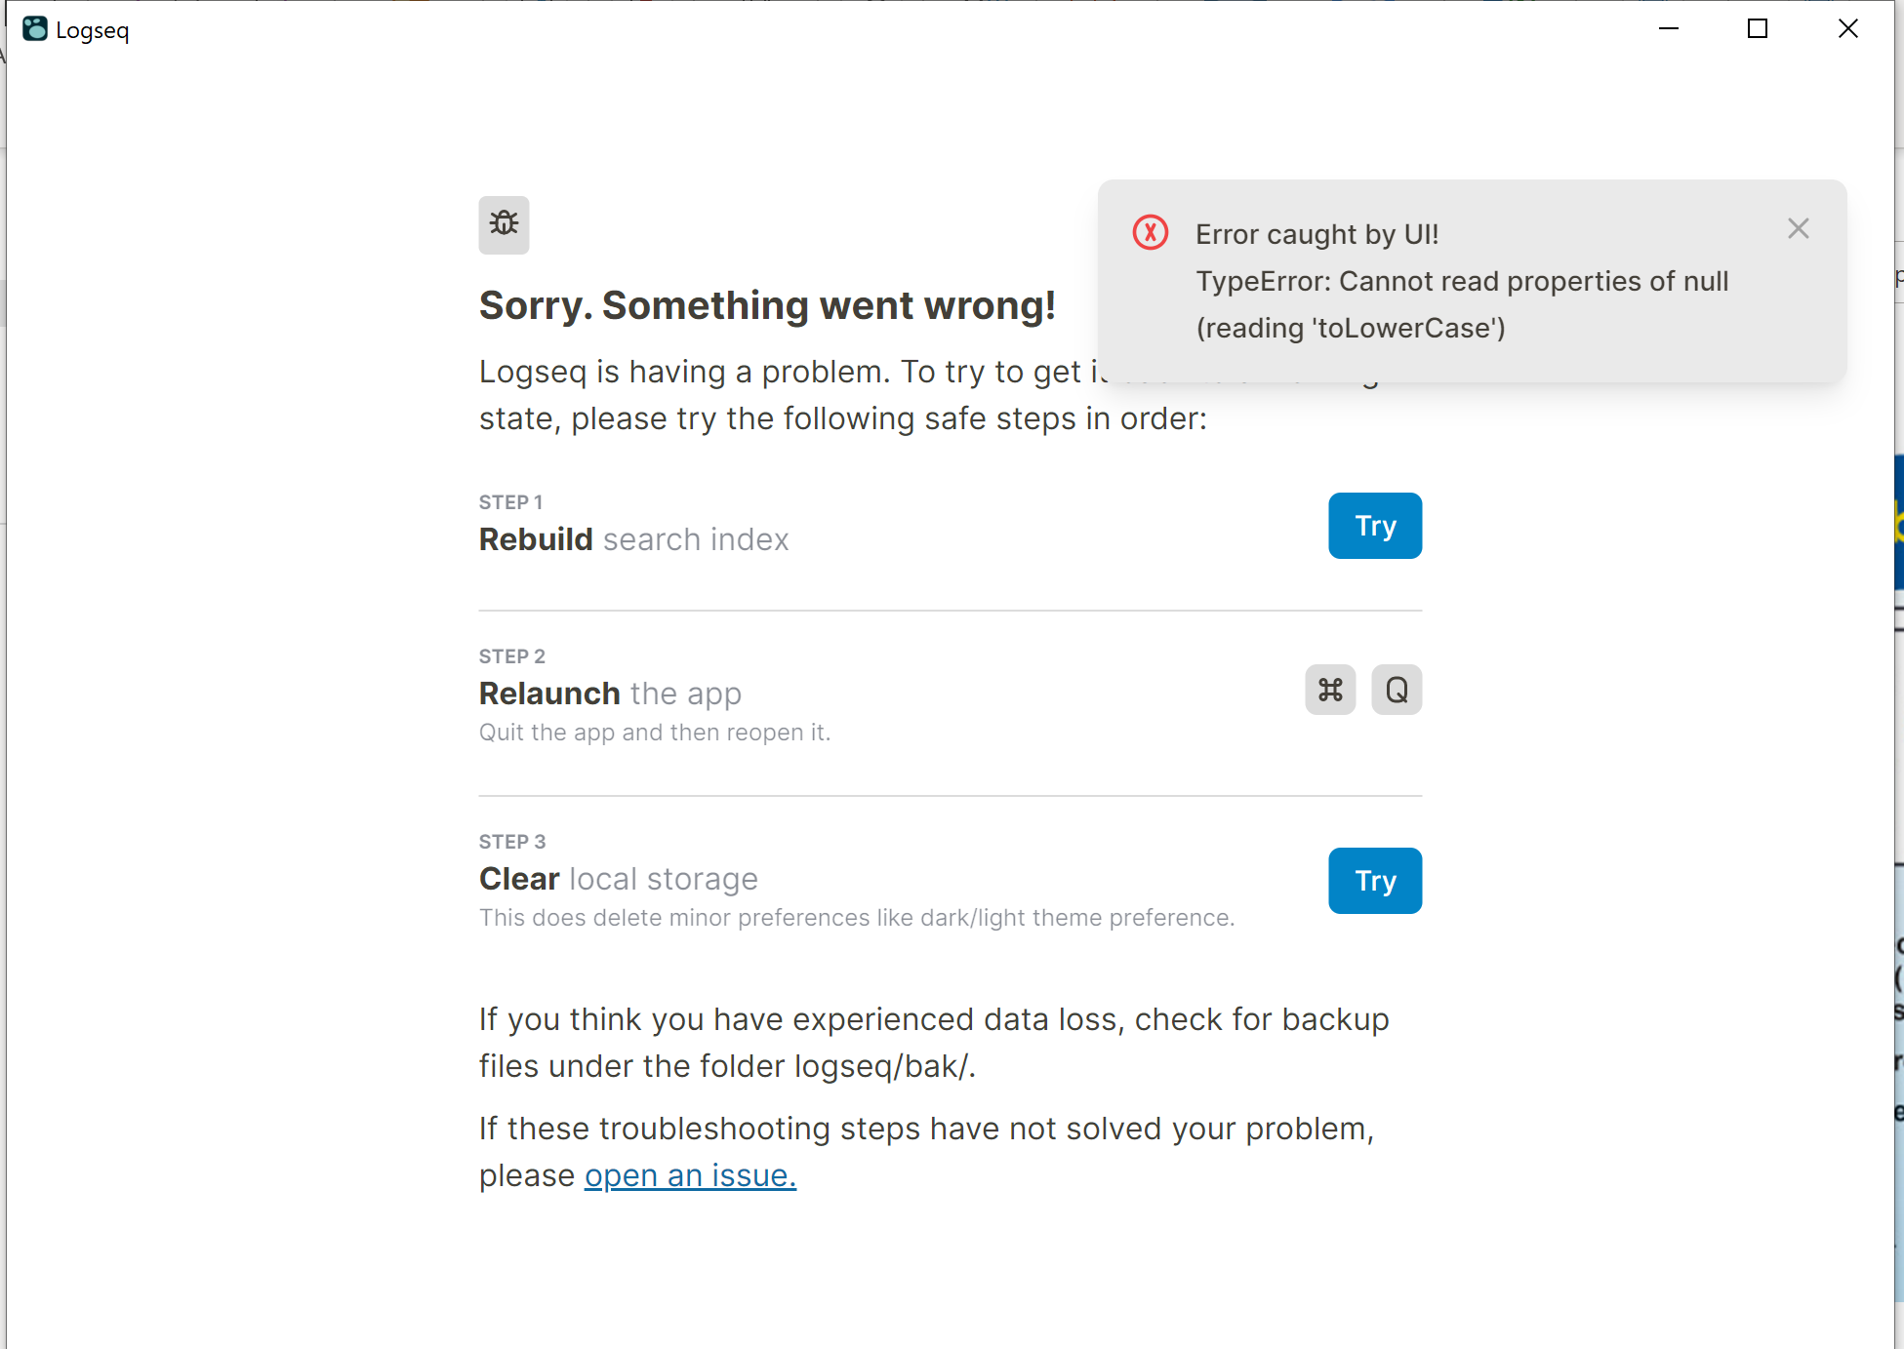This screenshot has height=1349, width=1904.
Task: Dismiss the 'Error caught by UI!' notification
Action: click(x=1799, y=228)
